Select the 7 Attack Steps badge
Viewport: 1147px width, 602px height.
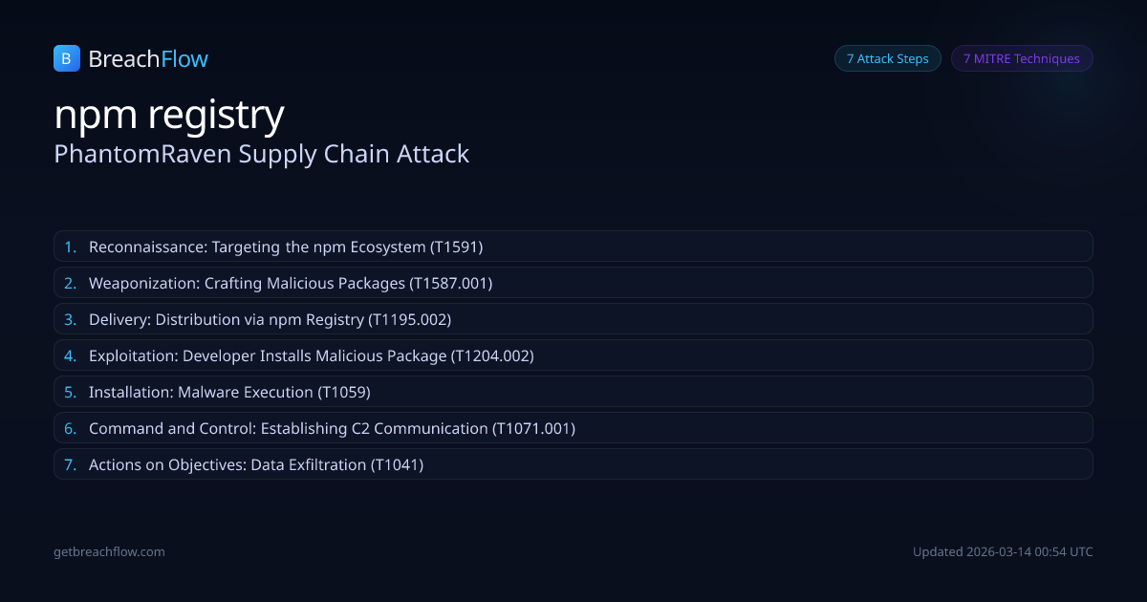click(x=887, y=58)
